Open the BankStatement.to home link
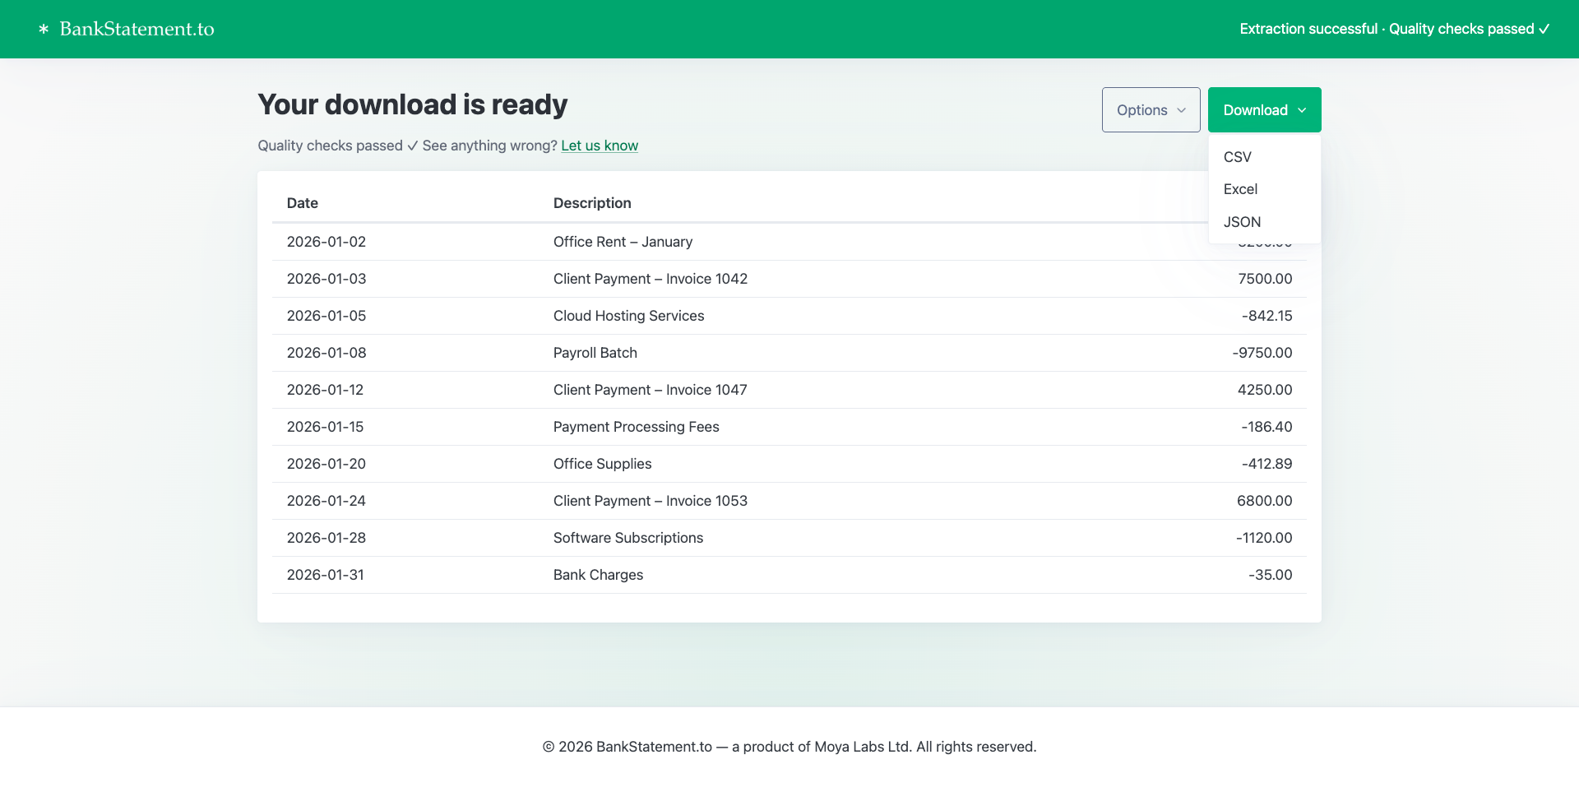The height and width of the screenshot is (801, 1579). click(x=137, y=29)
